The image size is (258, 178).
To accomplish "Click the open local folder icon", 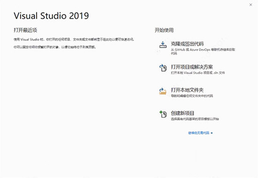I will [x=163, y=91].
